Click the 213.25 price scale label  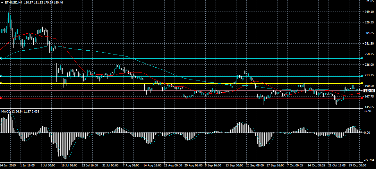369,75
